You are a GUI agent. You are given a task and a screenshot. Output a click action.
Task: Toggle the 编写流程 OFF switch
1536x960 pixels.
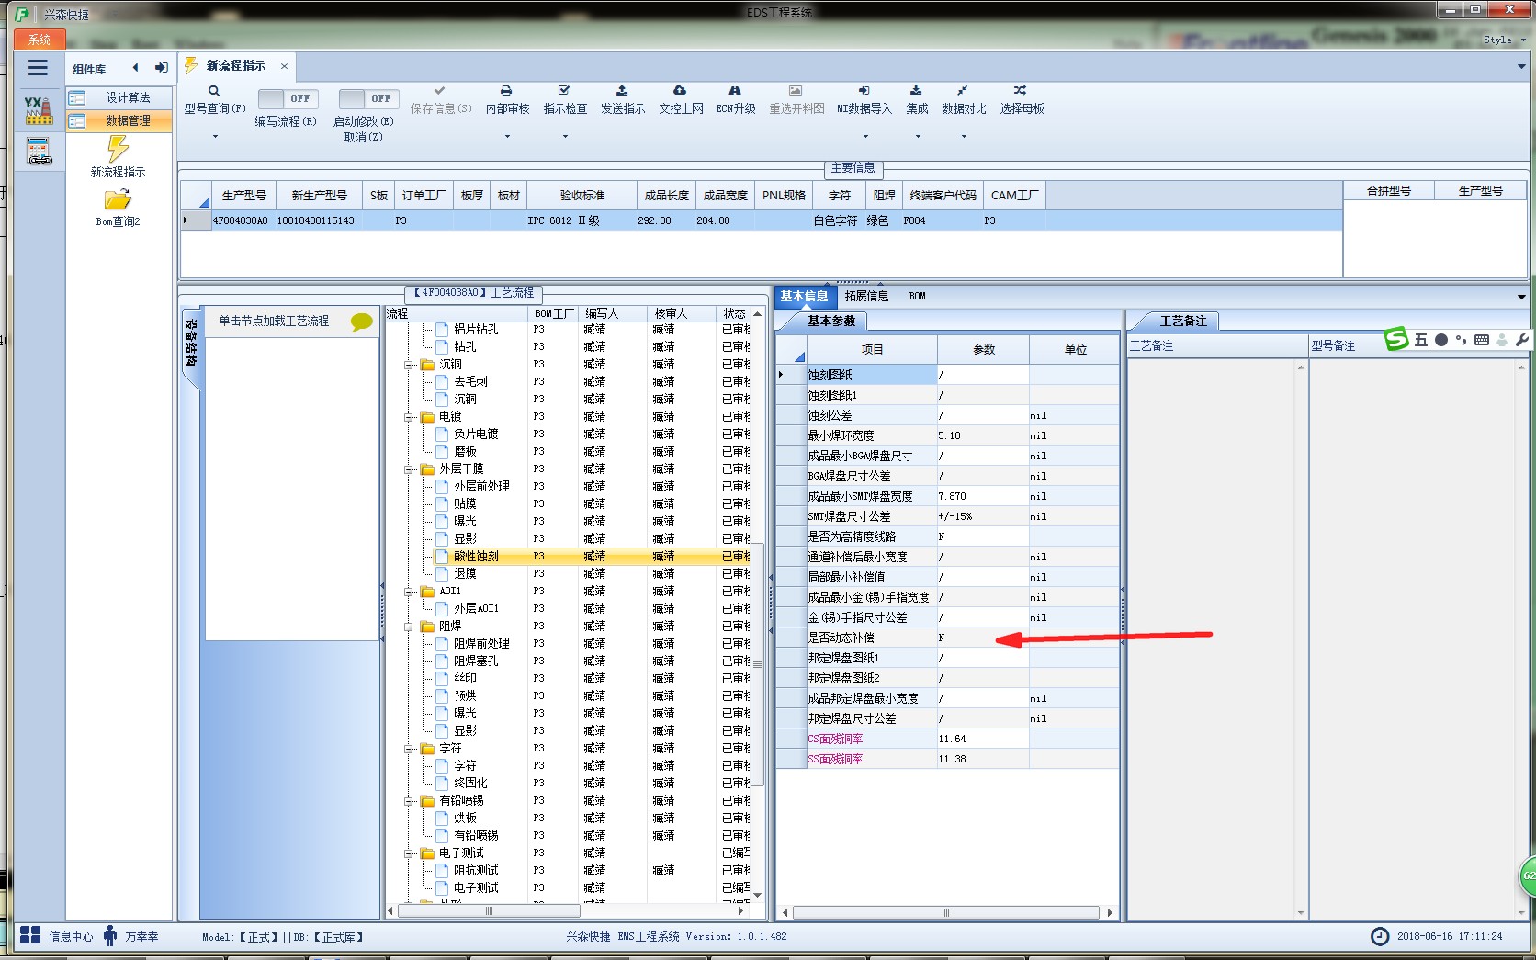[288, 98]
